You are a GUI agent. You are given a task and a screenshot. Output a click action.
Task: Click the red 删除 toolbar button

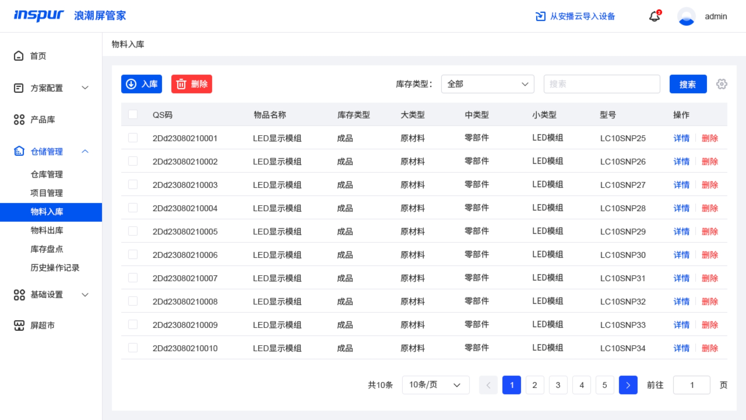(192, 84)
